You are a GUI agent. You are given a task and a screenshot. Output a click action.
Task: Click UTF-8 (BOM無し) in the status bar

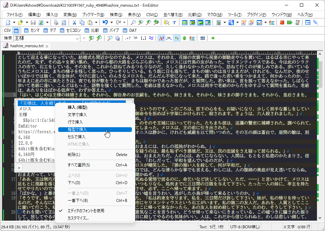pyautogui.click(x=245, y=226)
